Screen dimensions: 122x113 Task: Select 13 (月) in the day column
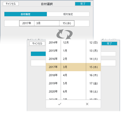point(93,51)
